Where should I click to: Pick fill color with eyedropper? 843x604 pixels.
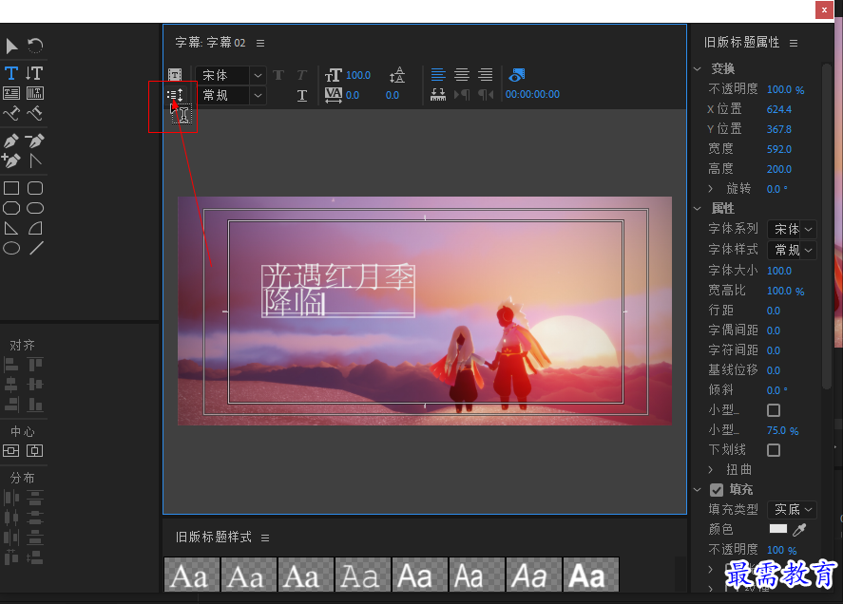click(x=800, y=529)
